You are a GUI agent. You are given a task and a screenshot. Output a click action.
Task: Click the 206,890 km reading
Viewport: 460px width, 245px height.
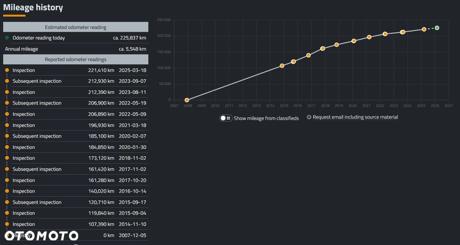101,114
